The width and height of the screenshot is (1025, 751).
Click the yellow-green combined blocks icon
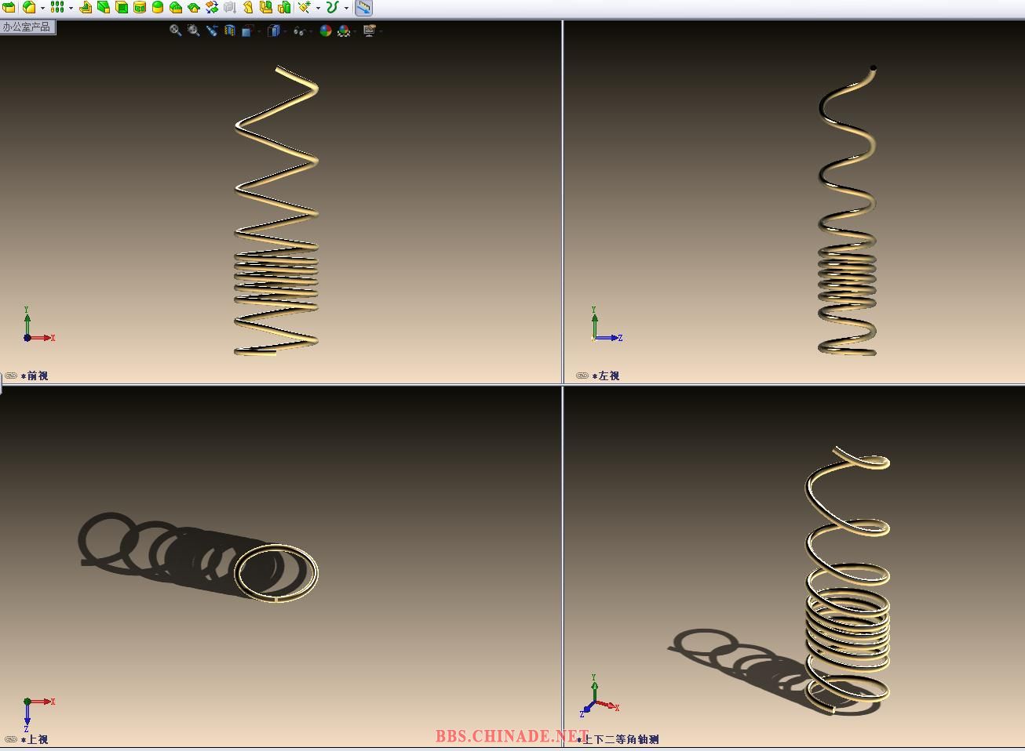(266, 7)
